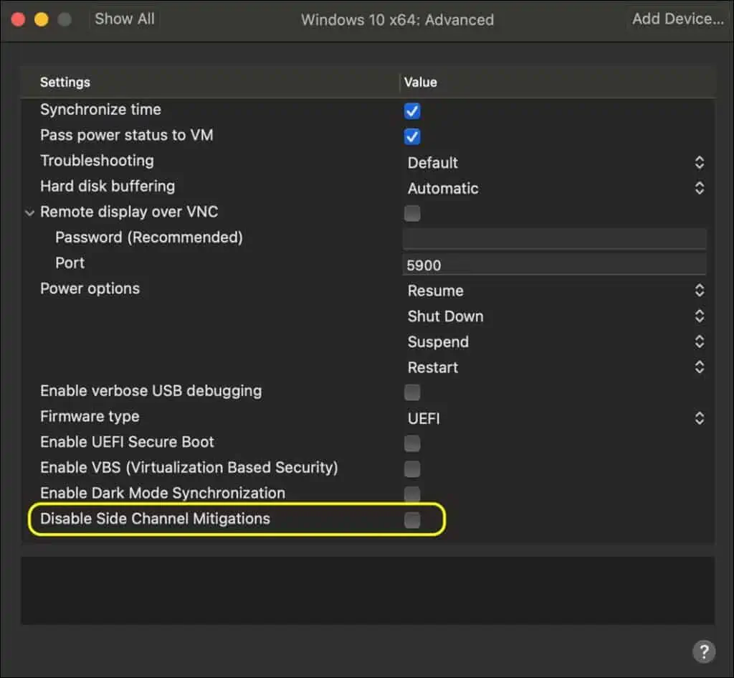The image size is (734, 678).
Task: Select the Firmware type row label
Action: [90, 417]
